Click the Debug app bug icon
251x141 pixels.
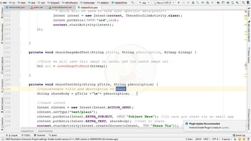coord(193,3)
